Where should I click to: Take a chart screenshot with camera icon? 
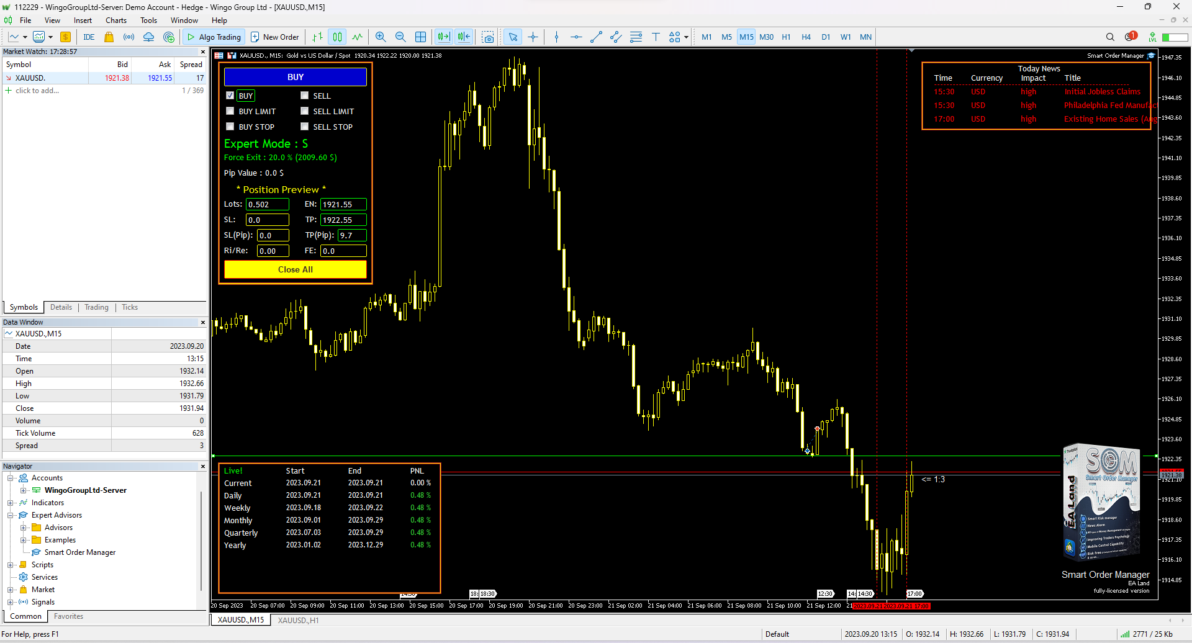[488, 37]
